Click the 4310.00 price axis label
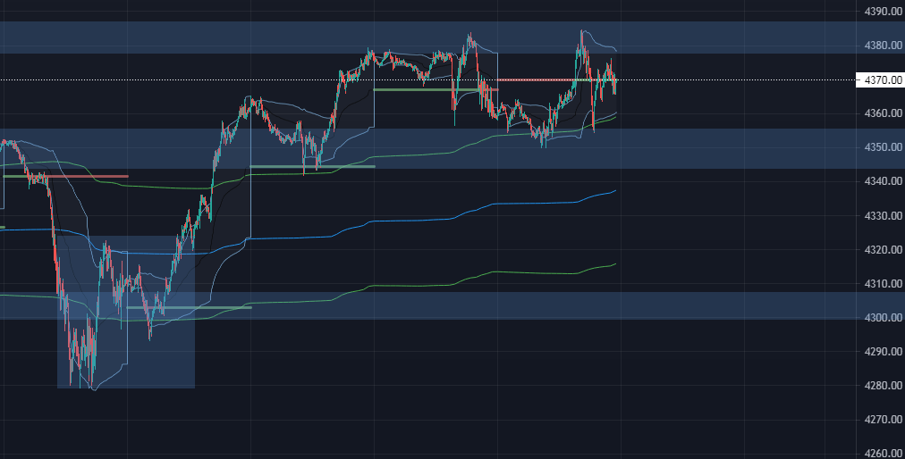The width and height of the screenshot is (905, 459). (884, 284)
